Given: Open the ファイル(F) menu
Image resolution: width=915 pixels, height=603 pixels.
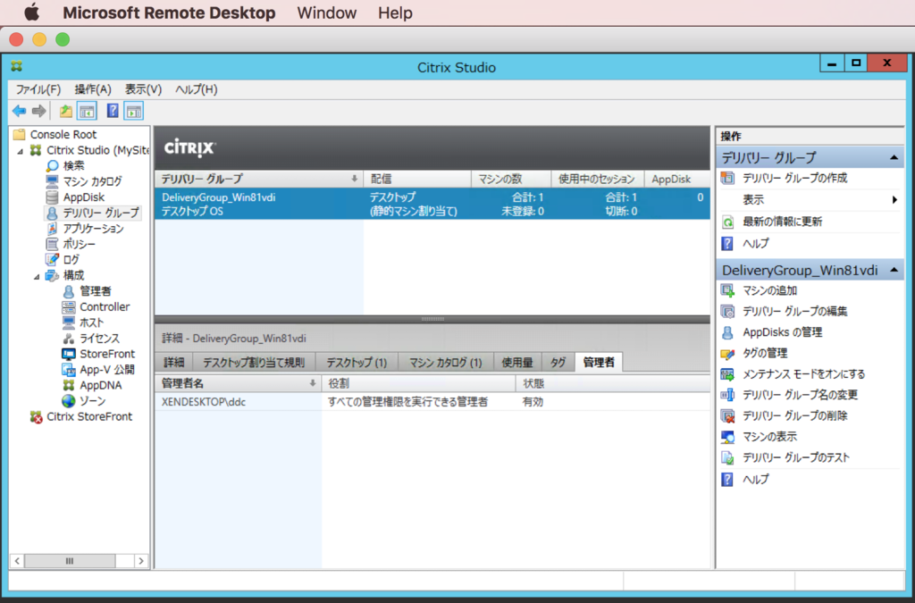Looking at the screenshot, I should pos(38,89).
